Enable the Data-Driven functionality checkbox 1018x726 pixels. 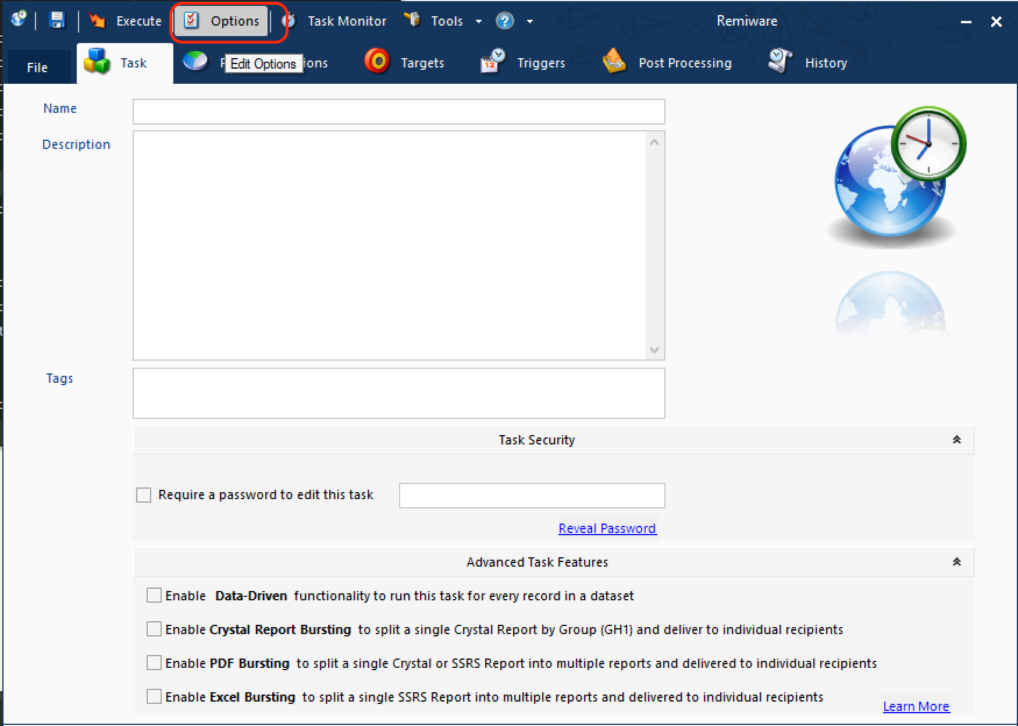coord(154,595)
